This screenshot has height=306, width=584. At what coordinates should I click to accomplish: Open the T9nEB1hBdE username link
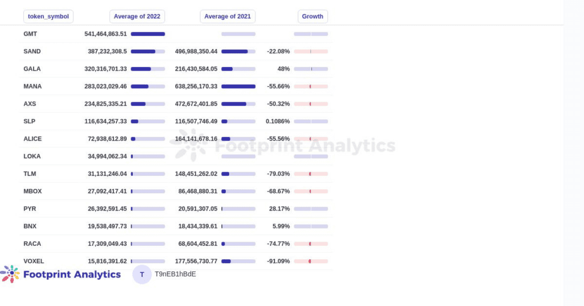pyautogui.click(x=176, y=274)
